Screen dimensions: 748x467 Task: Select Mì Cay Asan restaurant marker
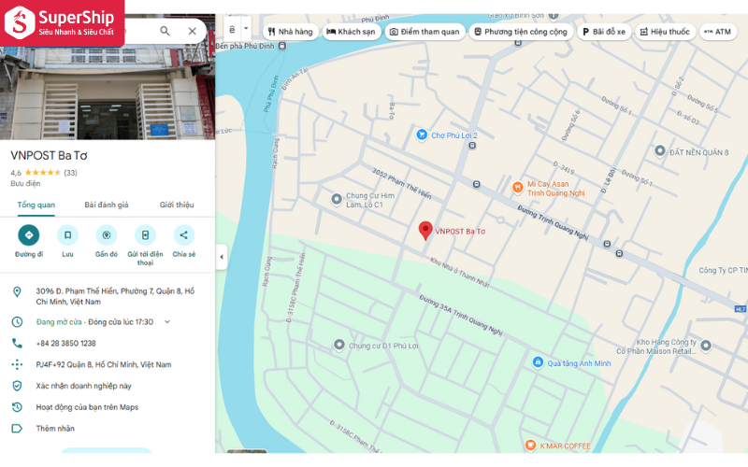click(518, 188)
